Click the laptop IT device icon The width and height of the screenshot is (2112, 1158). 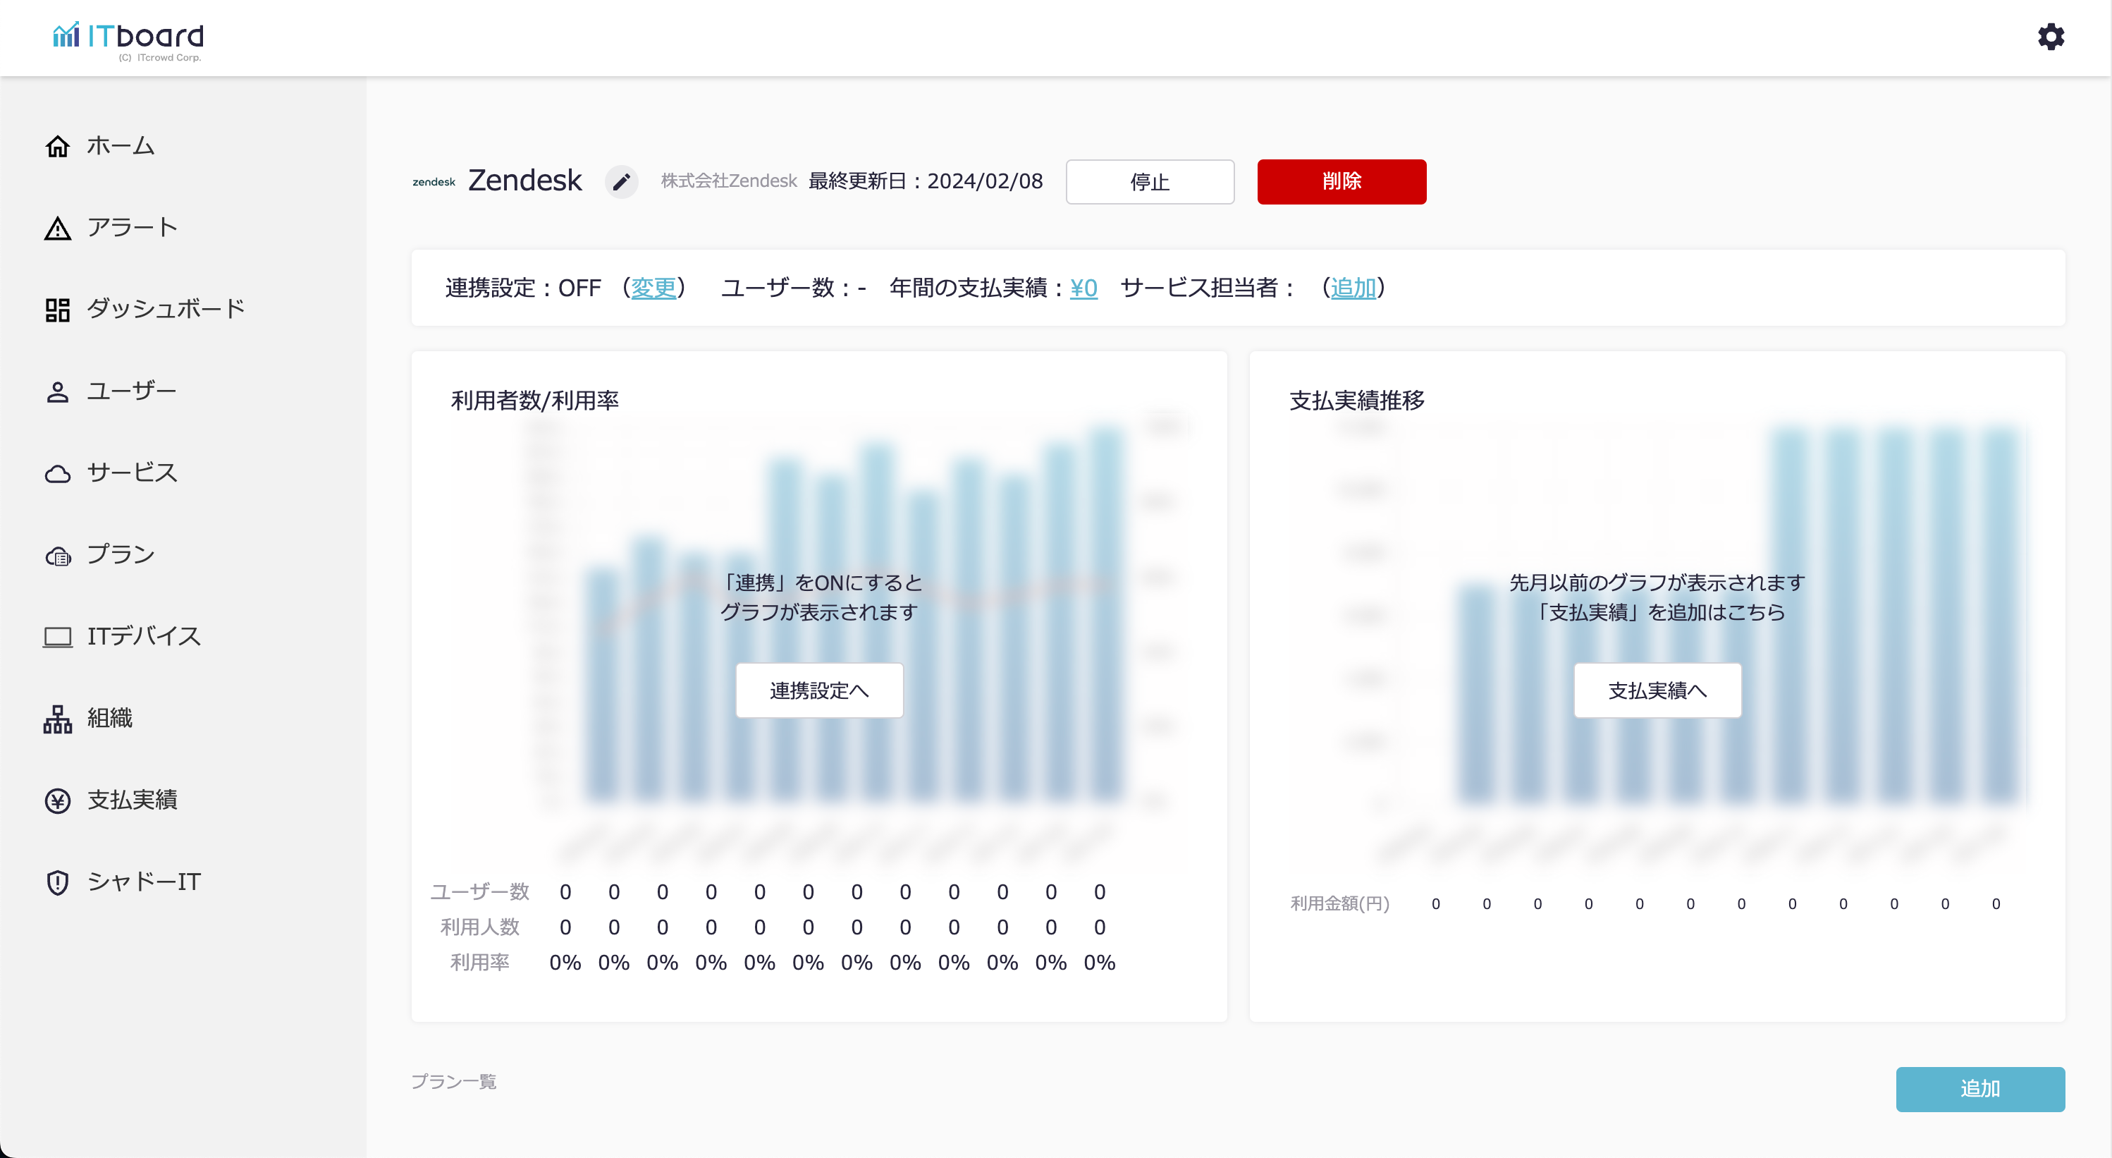[57, 636]
